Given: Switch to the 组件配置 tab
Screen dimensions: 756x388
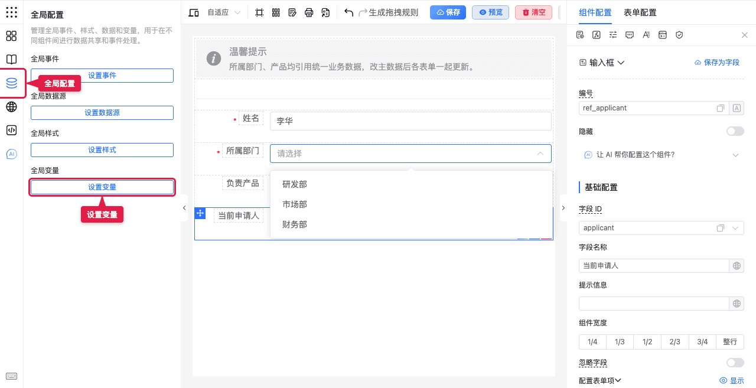Looking at the screenshot, I should (x=595, y=12).
